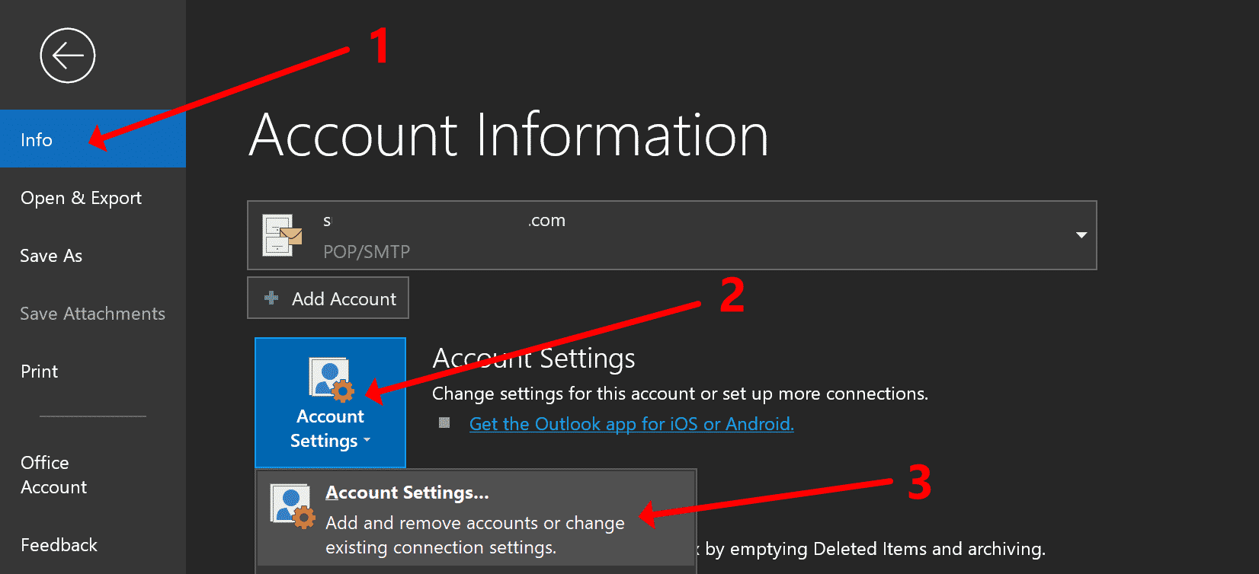Click the back arrow circle icon
This screenshot has height=574, width=1259.
click(x=68, y=56)
